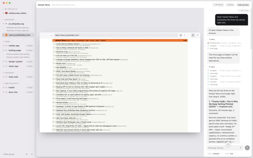Select whitescreen.online project
253x158 pixels.
coord(17,13)
